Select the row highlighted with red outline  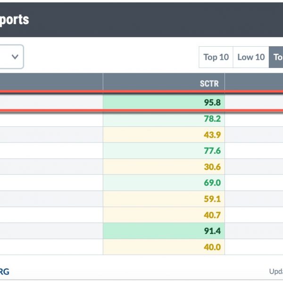click(141, 102)
